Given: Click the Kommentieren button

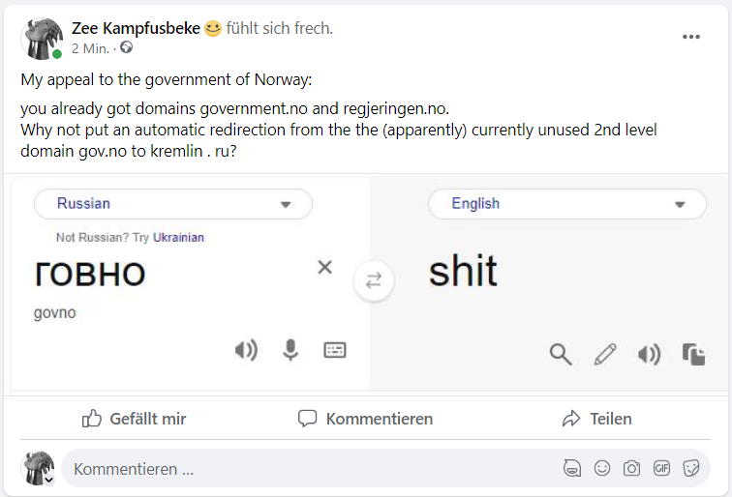Looking at the screenshot, I should click(365, 419).
